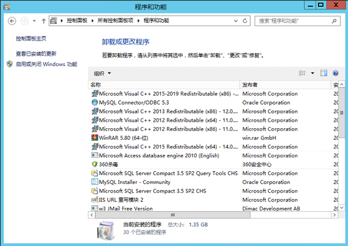The image size is (348, 246).
Task: Sort by 名称 column header
Action: click(x=164, y=85)
